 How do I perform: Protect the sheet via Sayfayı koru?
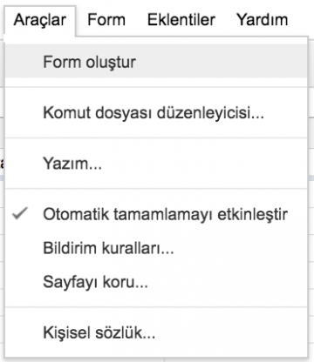coord(156,282)
